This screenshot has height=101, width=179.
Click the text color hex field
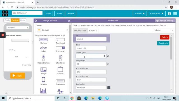[91, 88]
